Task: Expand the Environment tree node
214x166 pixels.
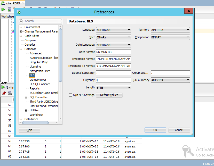Action: point(21,27)
